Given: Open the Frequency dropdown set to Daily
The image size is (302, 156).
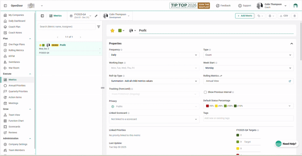Looking at the screenshot, I should click(154, 55).
